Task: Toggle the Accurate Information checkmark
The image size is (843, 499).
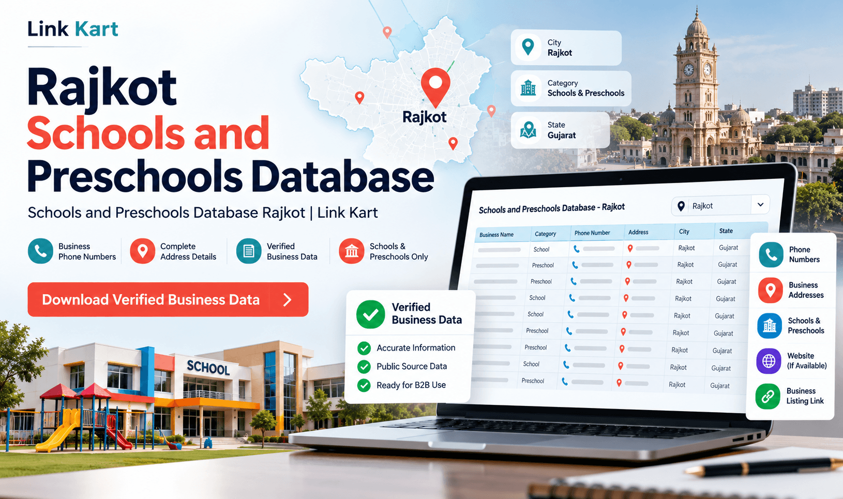Action: click(x=364, y=348)
